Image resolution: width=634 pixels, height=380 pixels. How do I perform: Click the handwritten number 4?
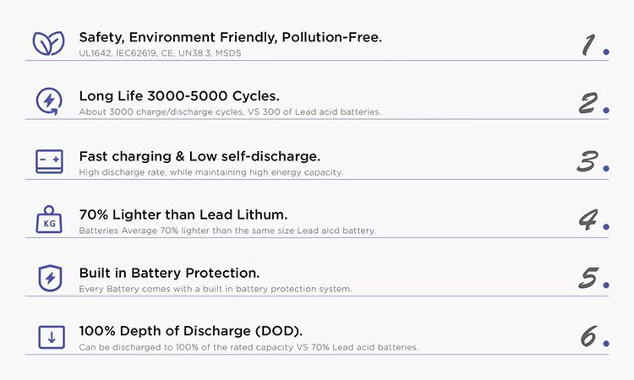click(x=588, y=220)
